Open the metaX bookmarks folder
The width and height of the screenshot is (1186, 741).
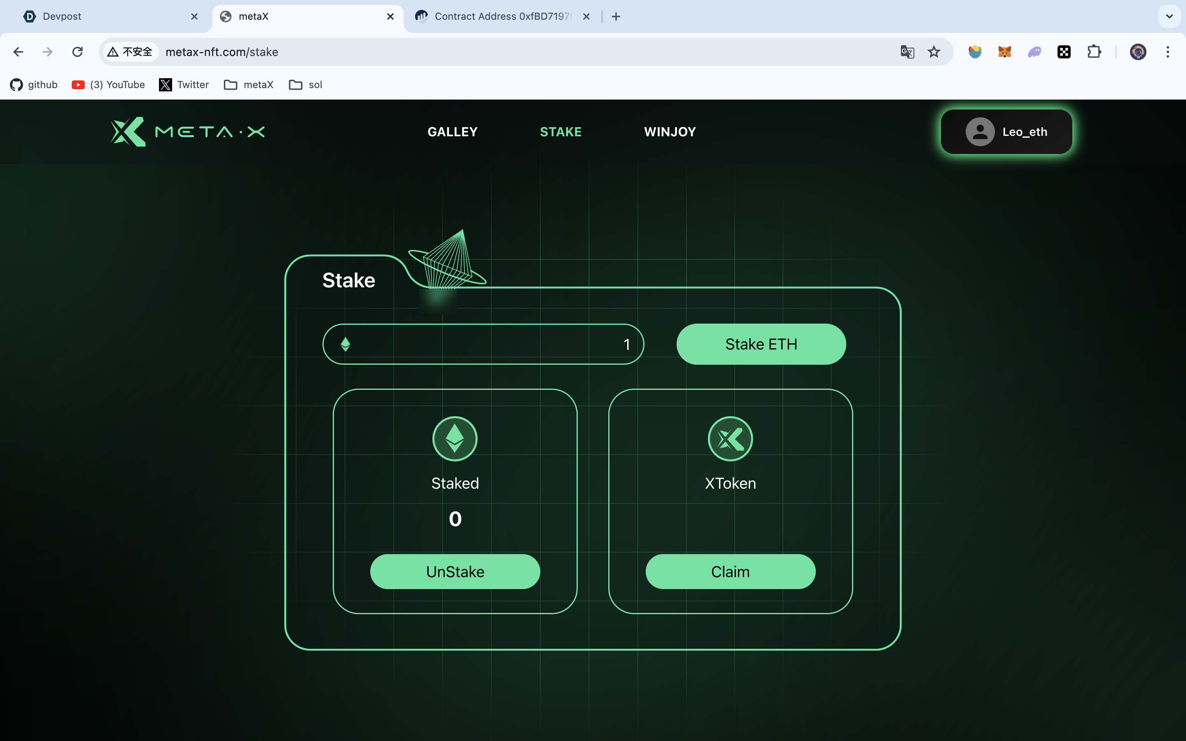[x=248, y=85]
